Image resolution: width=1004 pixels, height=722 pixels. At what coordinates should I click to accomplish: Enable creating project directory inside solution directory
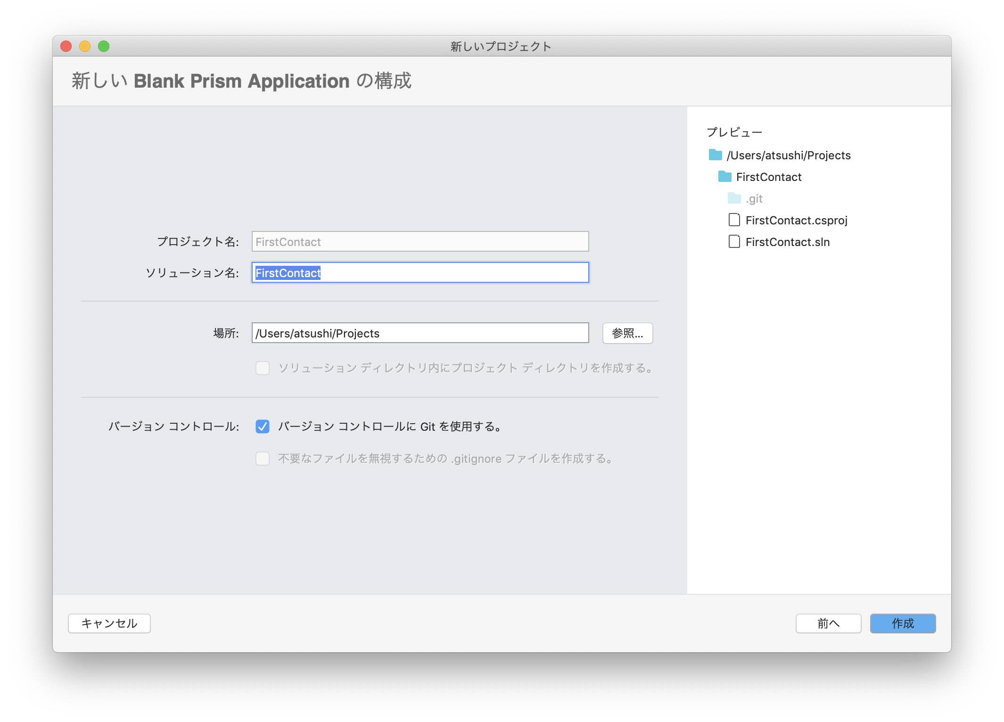tap(263, 369)
